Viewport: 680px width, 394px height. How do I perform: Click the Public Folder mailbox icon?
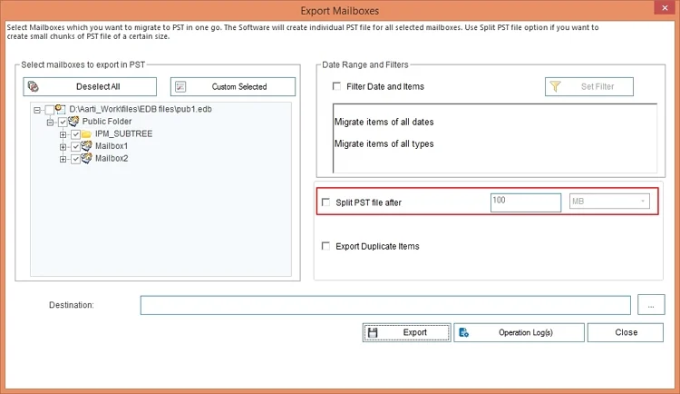click(x=73, y=122)
